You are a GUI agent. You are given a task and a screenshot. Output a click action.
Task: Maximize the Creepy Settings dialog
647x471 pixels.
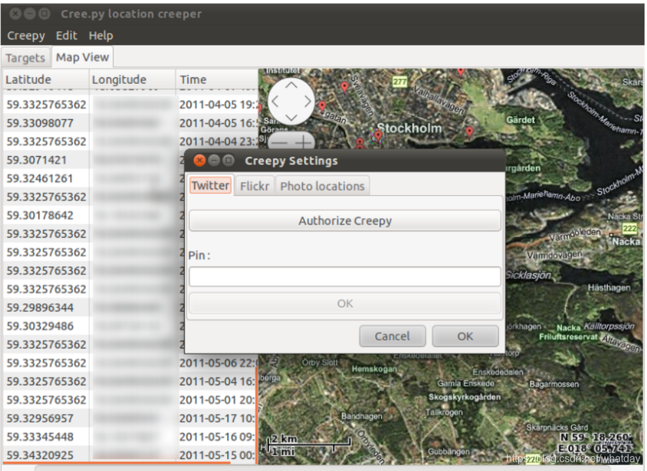[x=229, y=160]
